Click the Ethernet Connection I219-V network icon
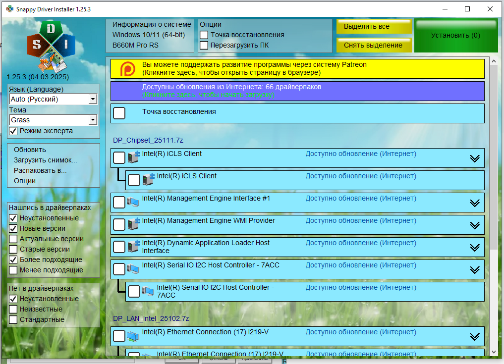This screenshot has width=504, height=364. click(133, 336)
